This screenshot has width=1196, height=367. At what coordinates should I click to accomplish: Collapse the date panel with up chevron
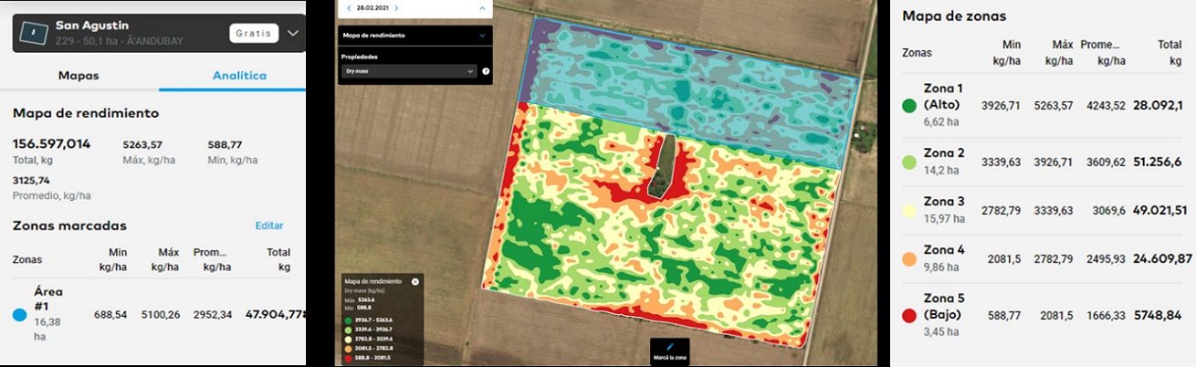coord(482,8)
